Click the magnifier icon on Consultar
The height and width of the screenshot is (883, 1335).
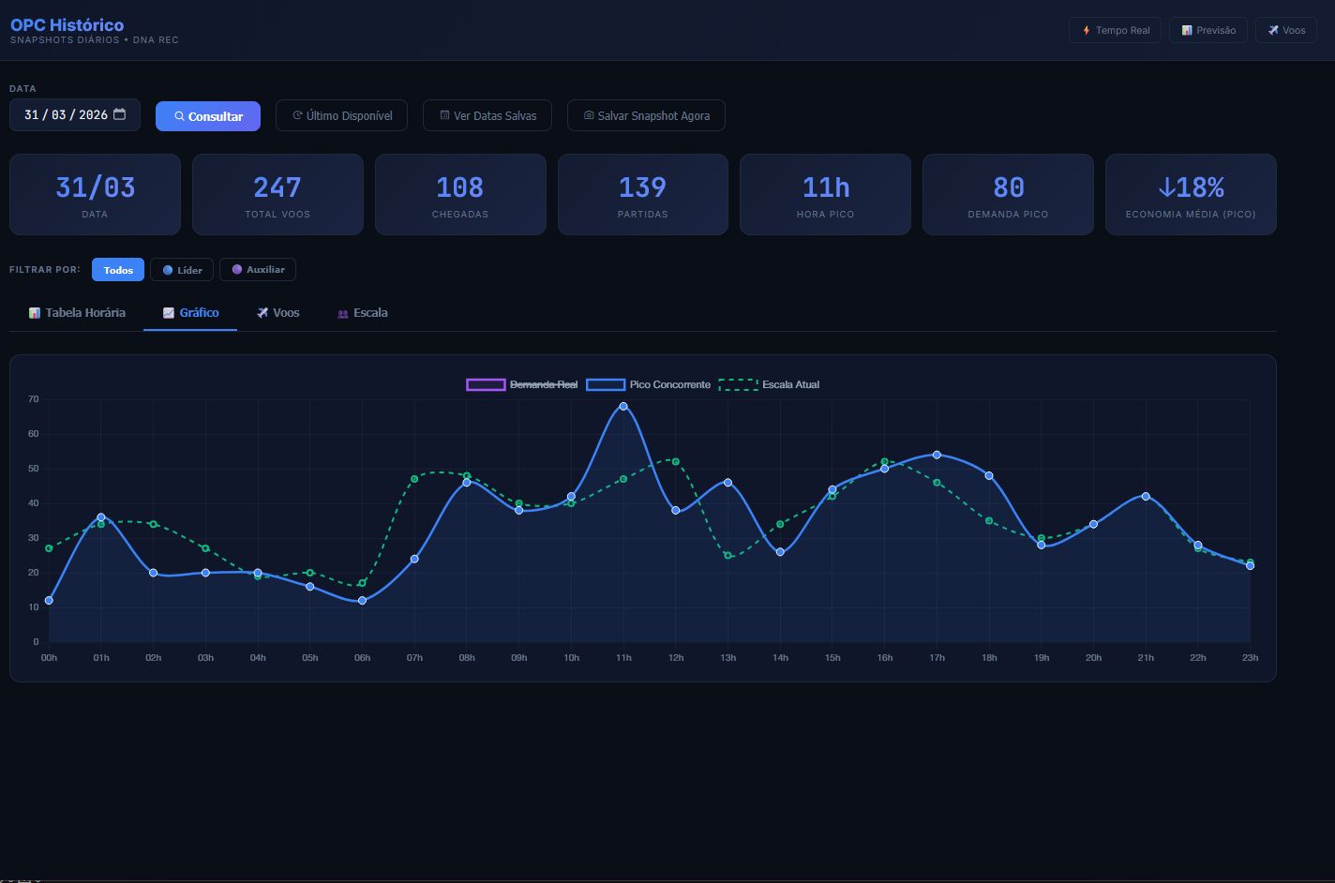[179, 116]
